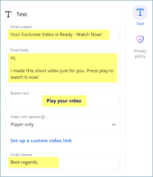Click the 'Video Link options' label
Image resolution: width=153 pixels, height=177 pixels.
tap(25, 117)
